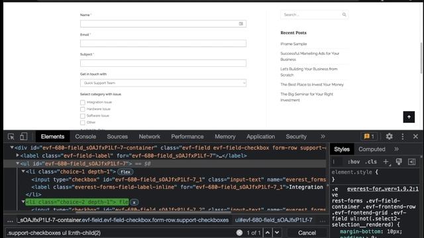Open the Sources tab
Viewport: 424px width, 238px height.
tap(117, 137)
